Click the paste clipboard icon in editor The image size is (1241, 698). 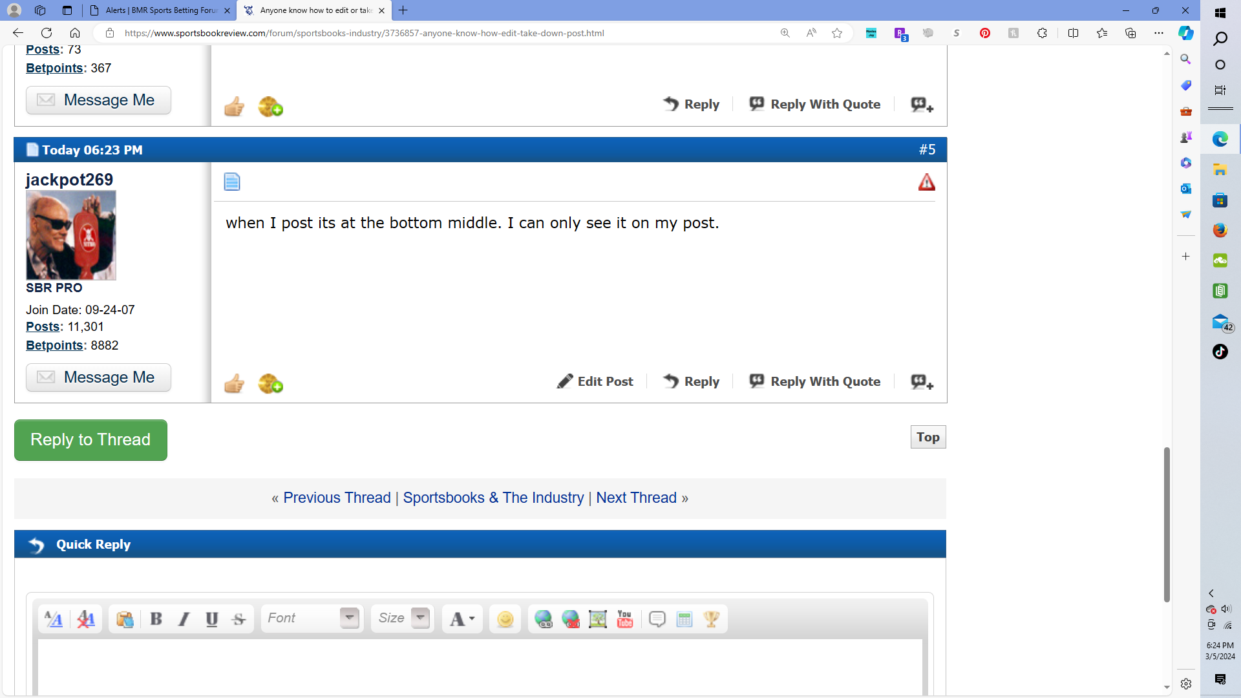click(x=125, y=619)
